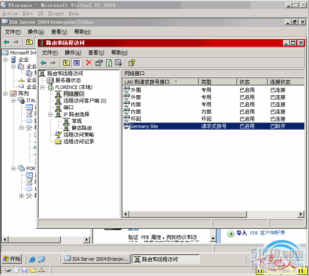Screen dimensions: 309x276
Task: Collapse the ITAL array node
Action: coord(13,100)
